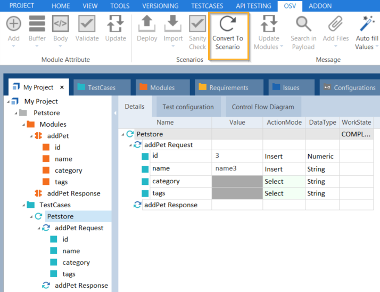Click the Add module attribute icon
The width and height of the screenshot is (380, 292).
pyautogui.click(x=13, y=25)
